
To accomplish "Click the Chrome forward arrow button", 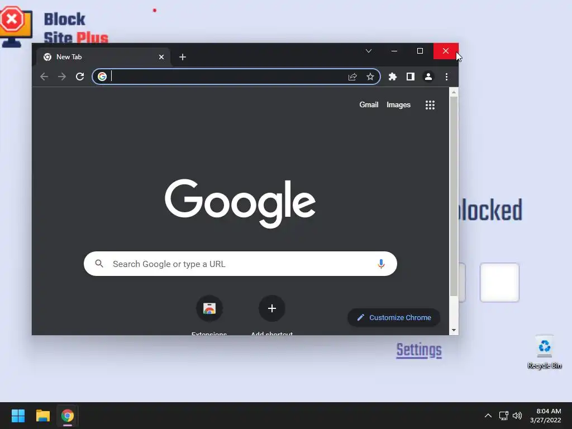I will (x=62, y=77).
